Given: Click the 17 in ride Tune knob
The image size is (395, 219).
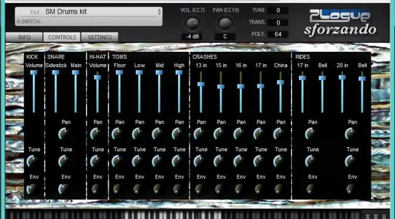Looking at the screenshot, I should point(310,161).
